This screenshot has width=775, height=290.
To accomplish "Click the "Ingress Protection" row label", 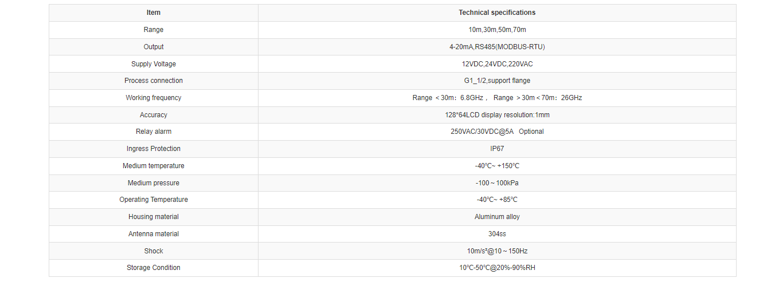I will tap(154, 149).
